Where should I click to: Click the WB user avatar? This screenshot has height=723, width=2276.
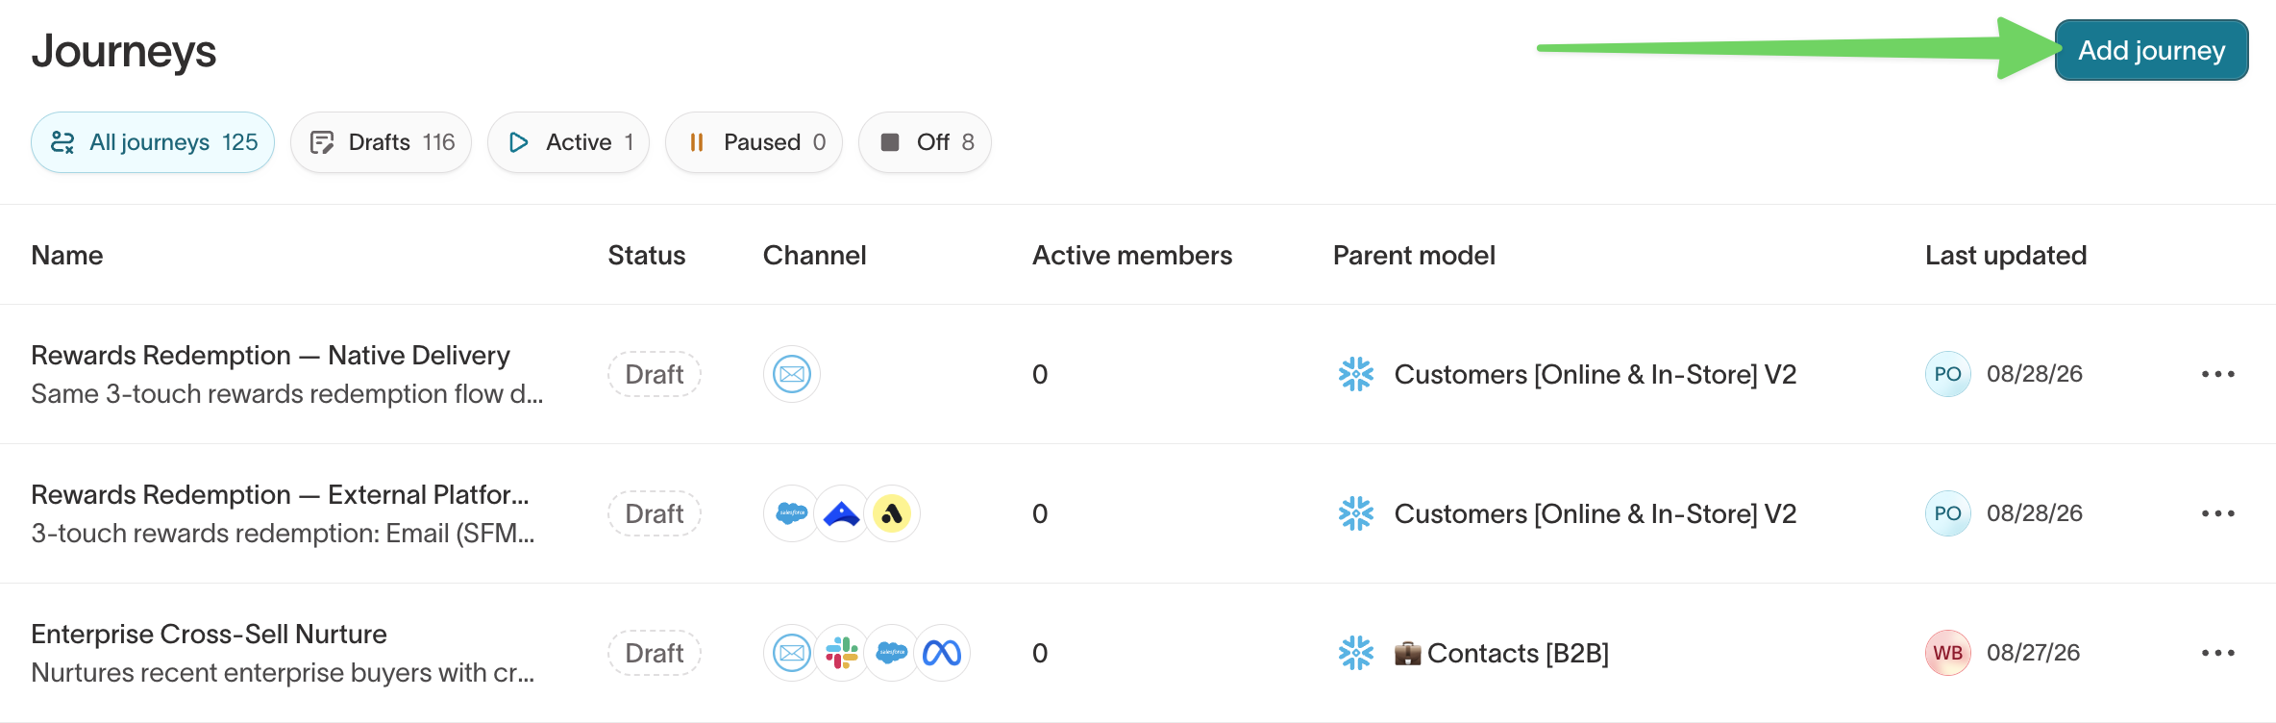click(x=1948, y=653)
